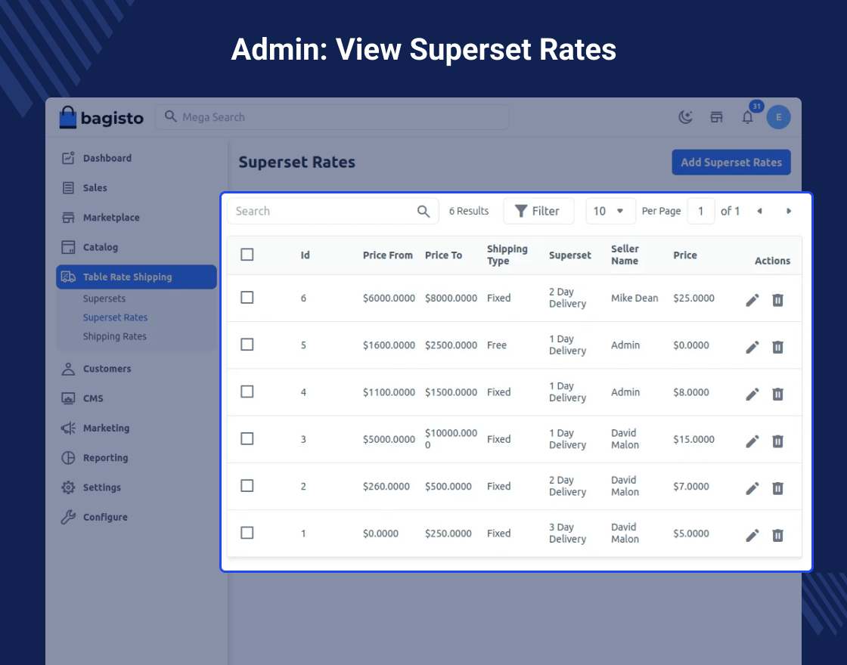Click the search magnifier icon in table
The width and height of the screenshot is (847, 665).
423,212
